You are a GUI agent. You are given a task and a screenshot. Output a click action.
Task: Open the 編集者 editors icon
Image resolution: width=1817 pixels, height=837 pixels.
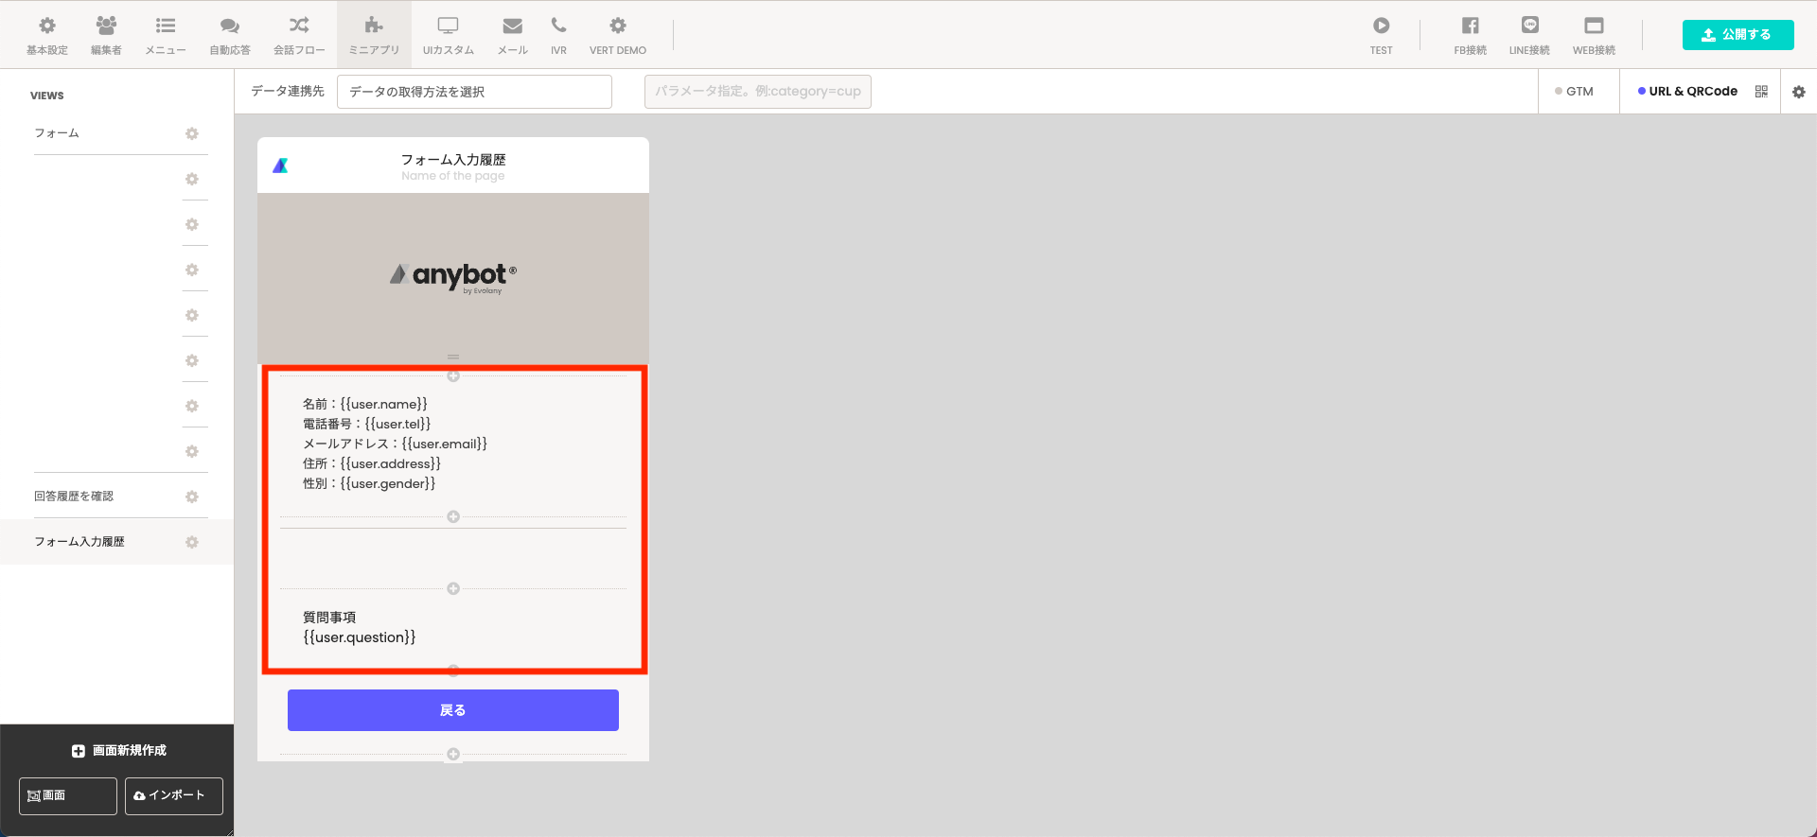coord(106,26)
